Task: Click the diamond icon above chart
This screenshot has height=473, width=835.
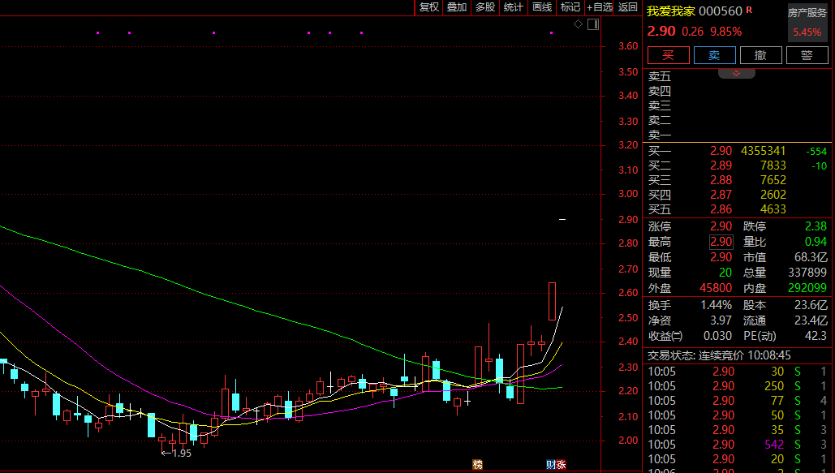Action: (578, 24)
